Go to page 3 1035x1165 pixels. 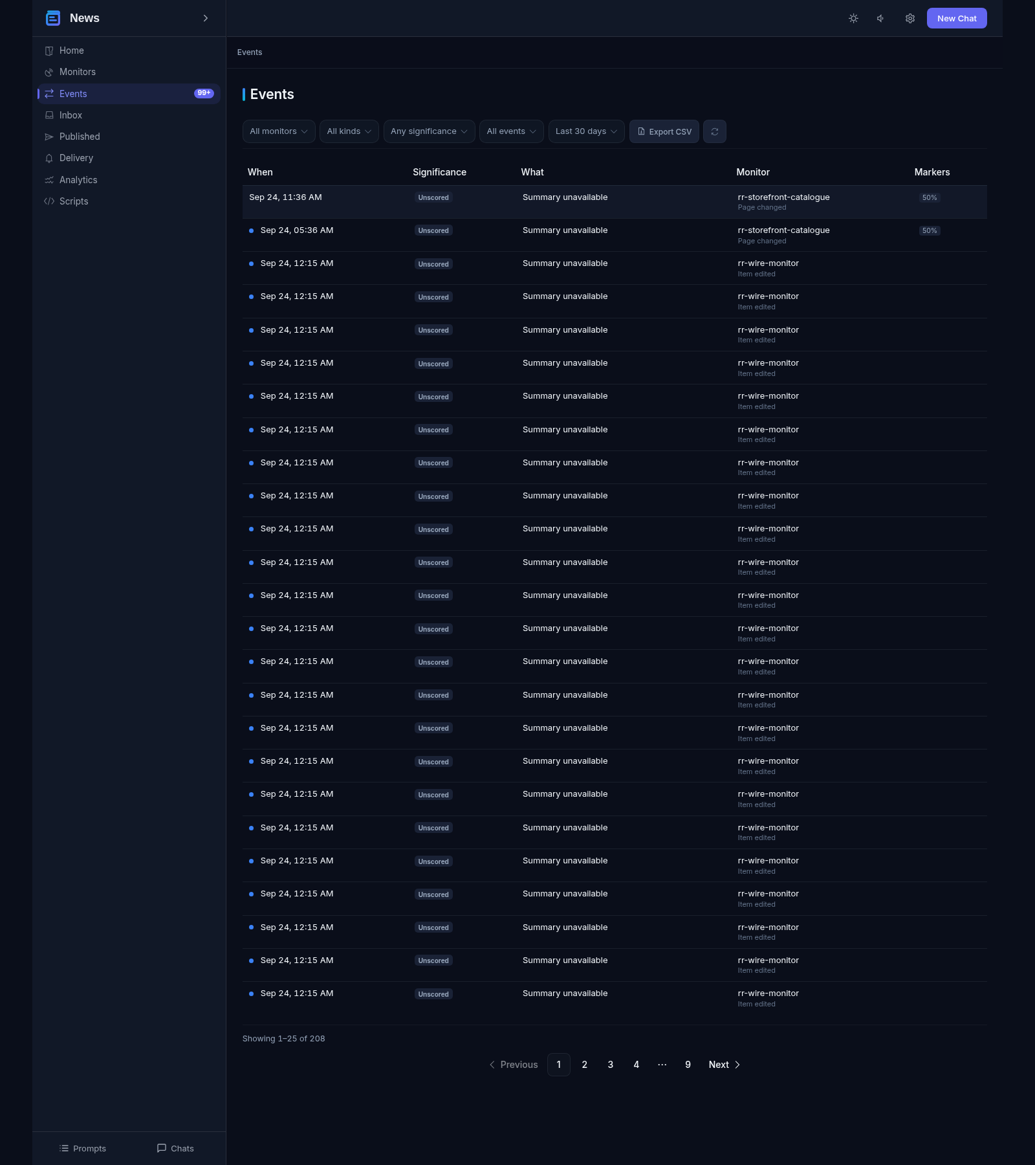611,1065
